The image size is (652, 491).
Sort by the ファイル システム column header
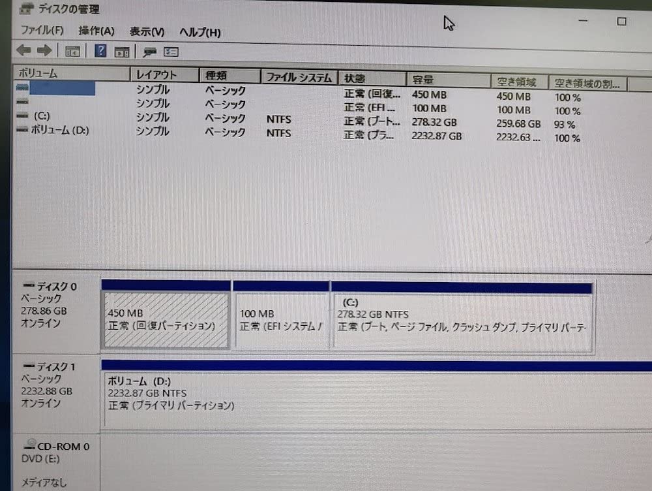click(x=299, y=77)
